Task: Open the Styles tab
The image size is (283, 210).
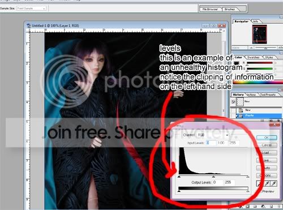Action: click(269, 57)
